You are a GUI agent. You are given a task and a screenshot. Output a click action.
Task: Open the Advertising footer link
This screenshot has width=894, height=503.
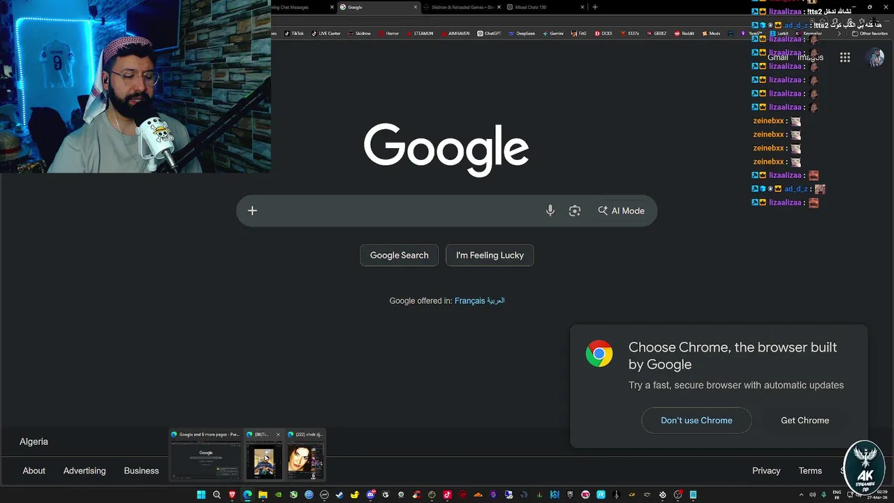(x=85, y=470)
